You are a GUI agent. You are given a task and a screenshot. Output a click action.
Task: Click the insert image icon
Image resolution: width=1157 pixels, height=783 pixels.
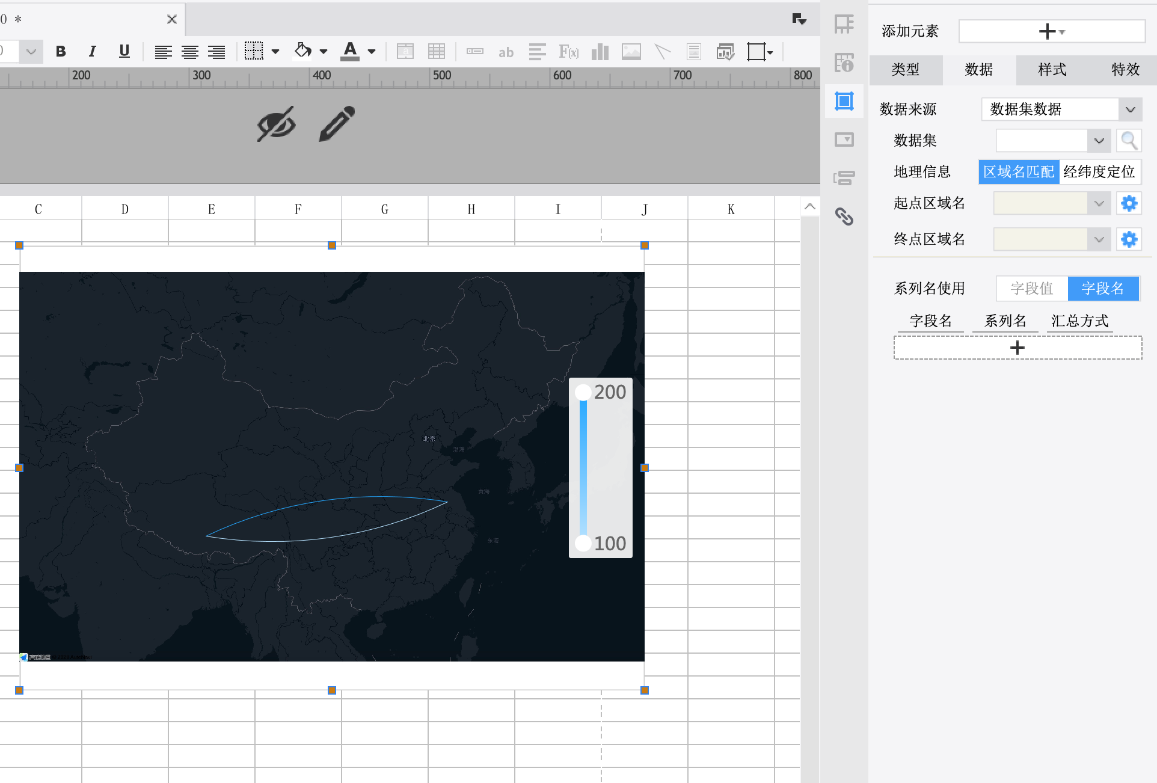pos(631,52)
